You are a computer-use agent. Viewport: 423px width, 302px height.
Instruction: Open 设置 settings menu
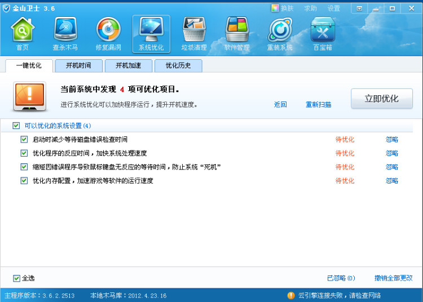pyautogui.click(x=334, y=8)
